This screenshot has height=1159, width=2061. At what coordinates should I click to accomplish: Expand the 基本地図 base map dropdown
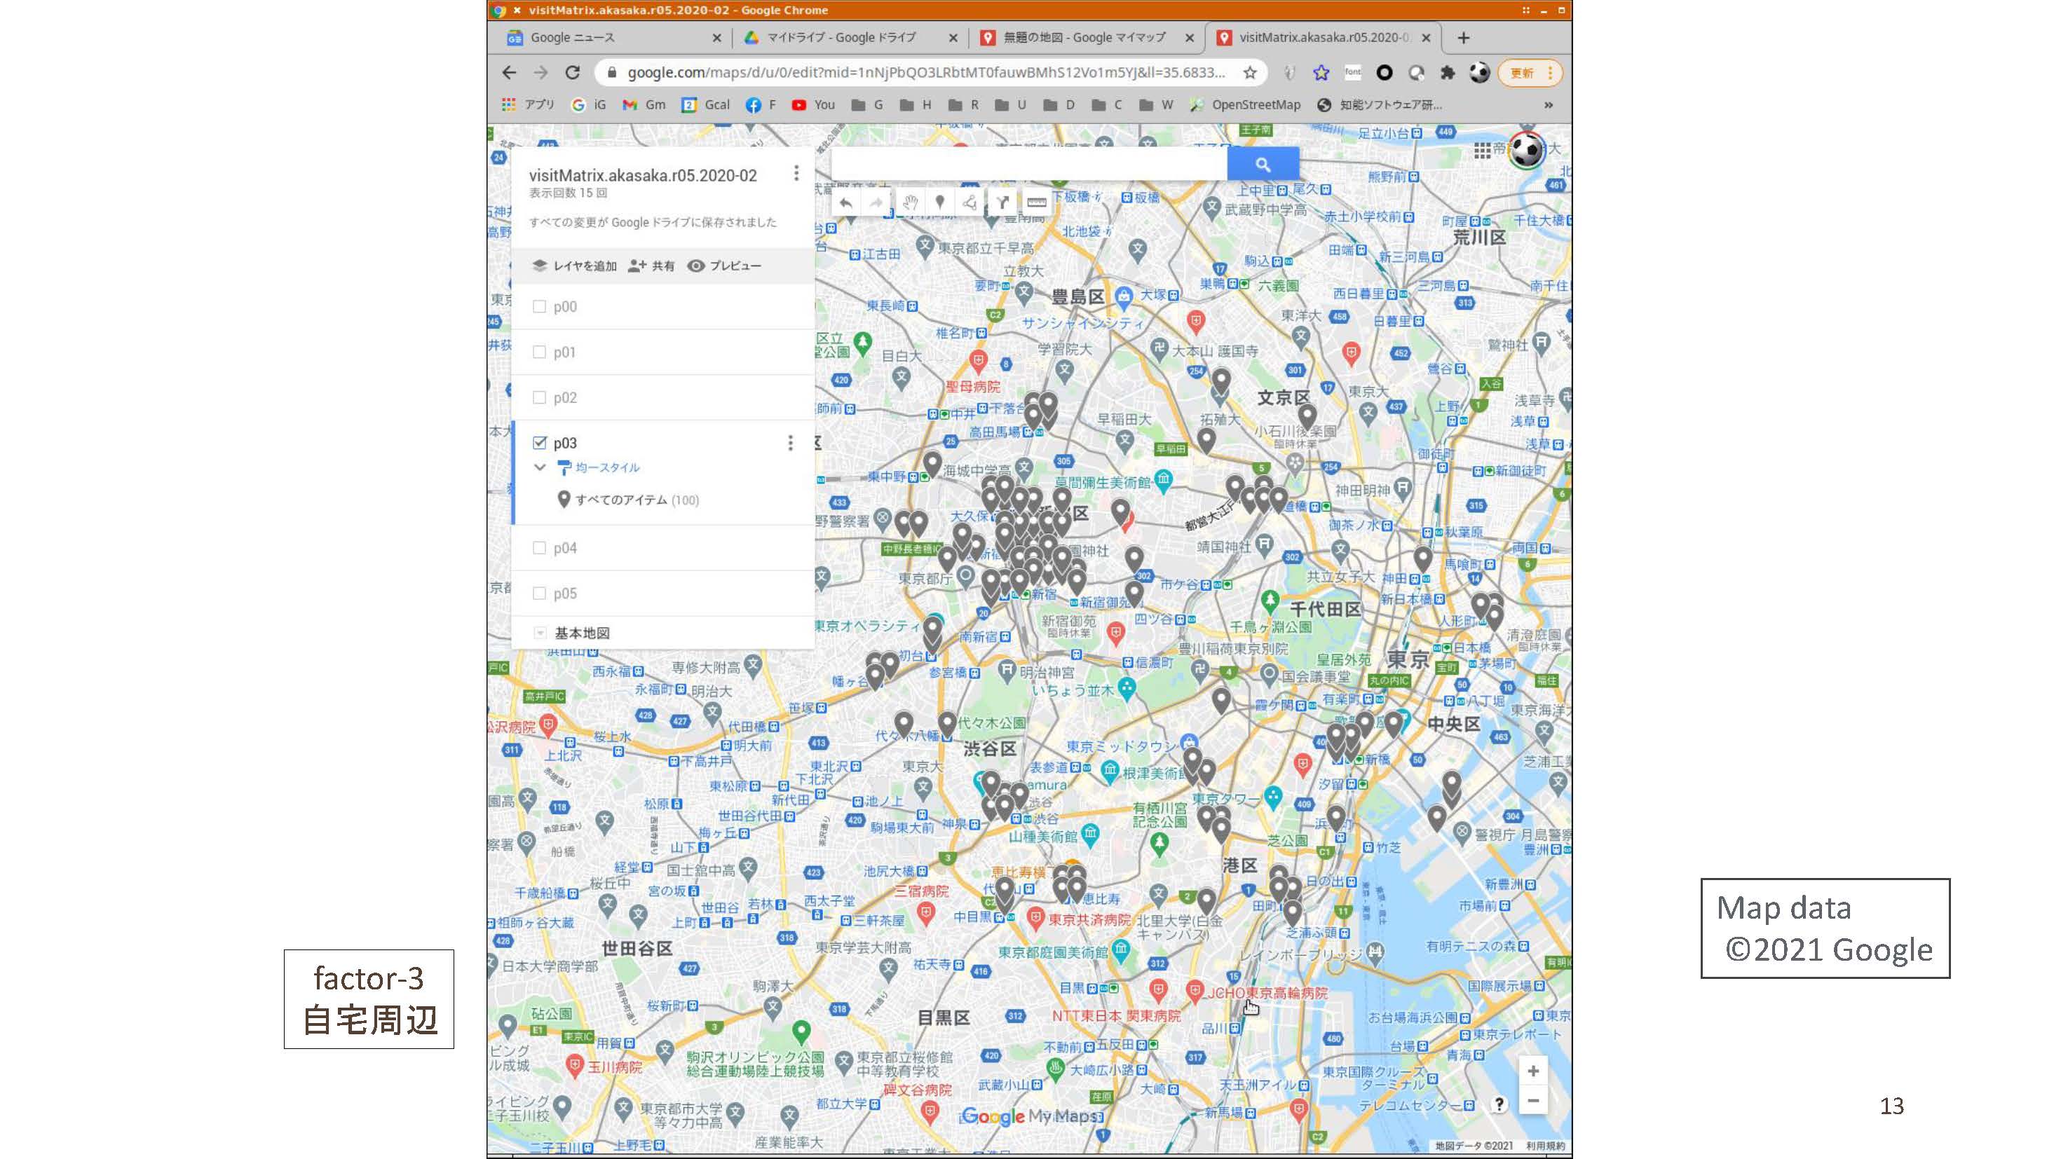point(540,633)
